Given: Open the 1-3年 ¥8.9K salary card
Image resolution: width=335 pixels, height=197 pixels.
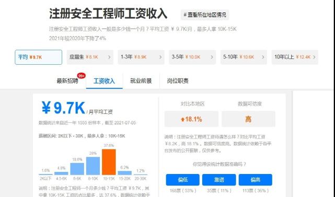Looking at the screenshot, I should [x=141, y=57].
